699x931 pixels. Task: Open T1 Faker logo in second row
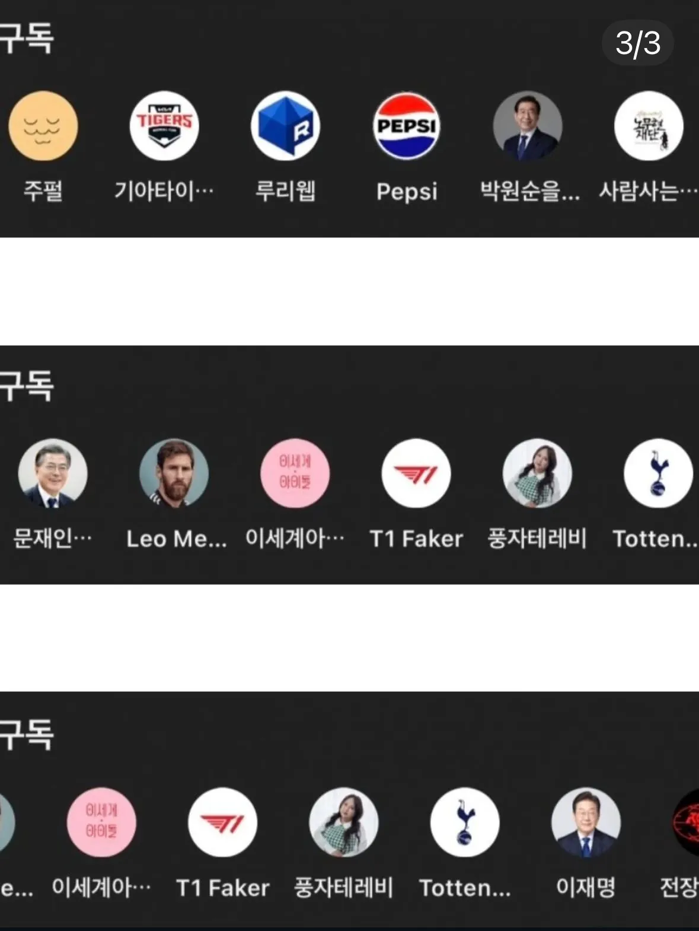click(x=416, y=474)
